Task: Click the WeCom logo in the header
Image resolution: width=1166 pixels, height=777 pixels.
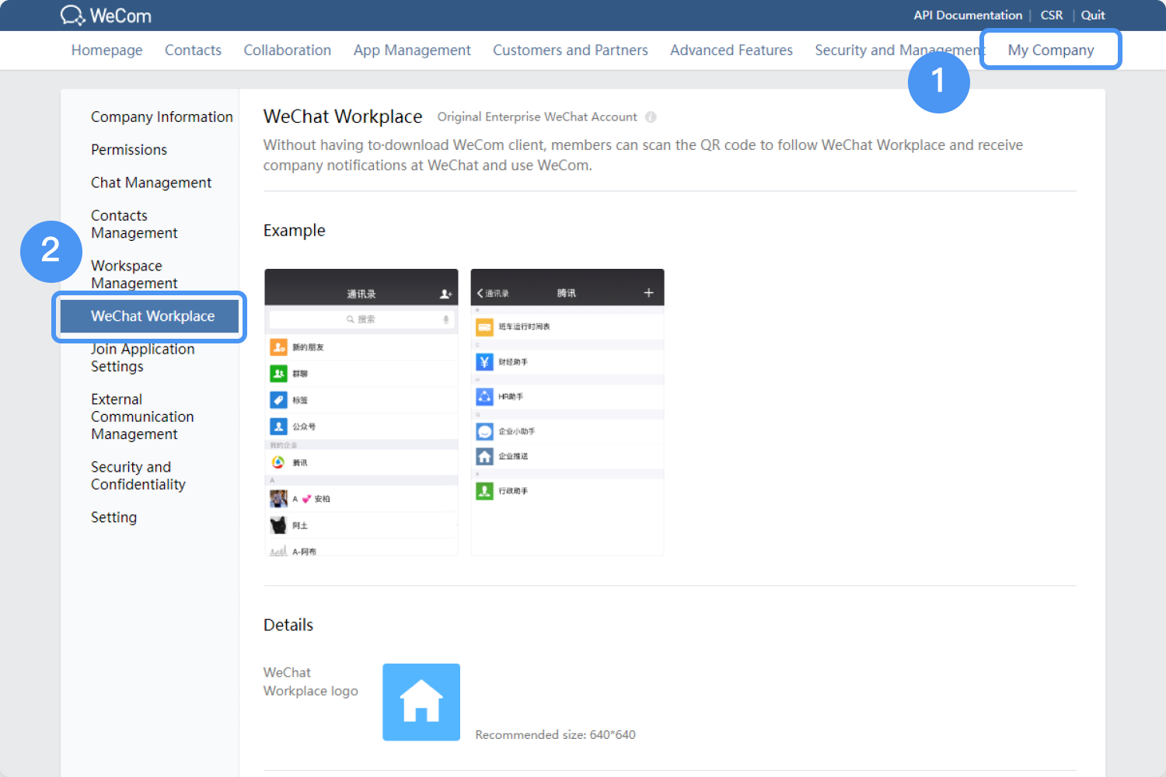Action: click(105, 15)
